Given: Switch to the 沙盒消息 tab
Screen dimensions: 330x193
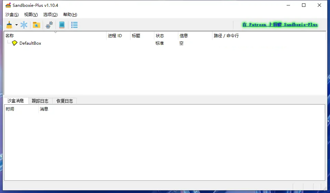Looking at the screenshot, I should [16, 101].
